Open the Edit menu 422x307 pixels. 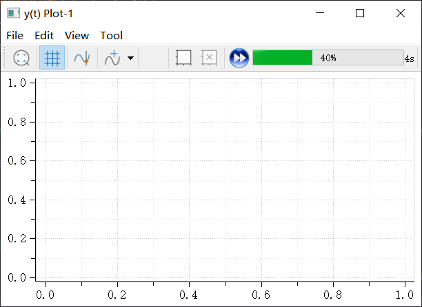pyautogui.click(x=44, y=35)
